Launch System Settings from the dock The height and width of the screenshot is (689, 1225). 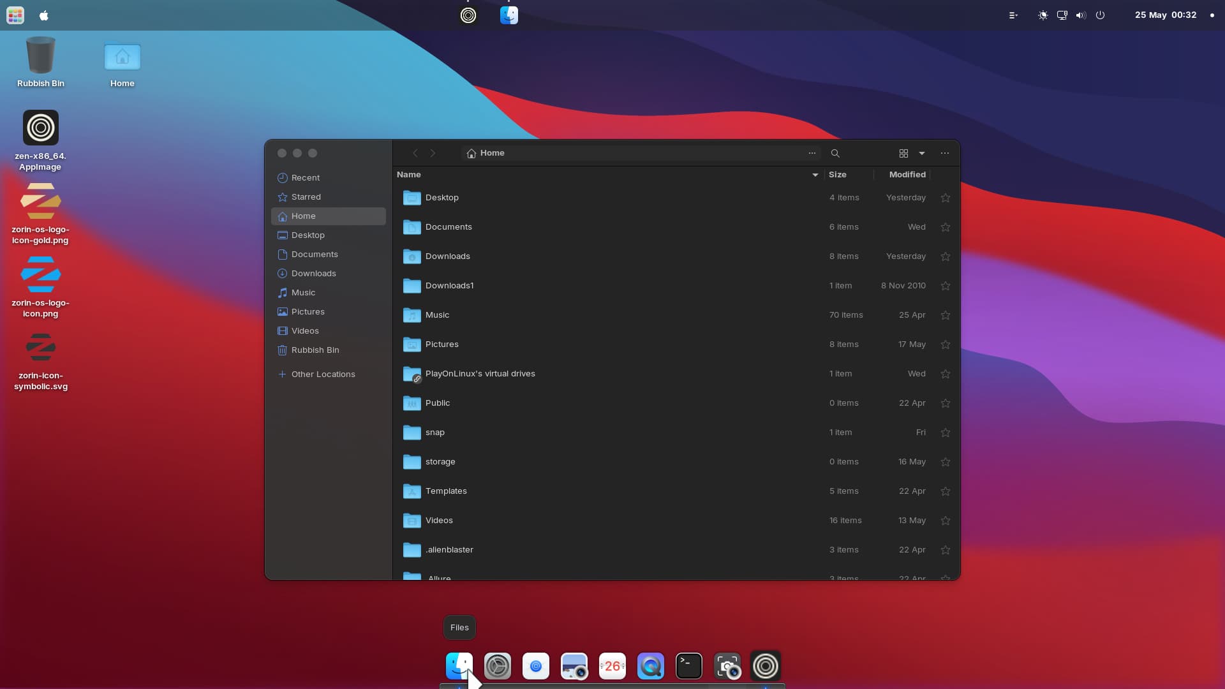point(498,666)
